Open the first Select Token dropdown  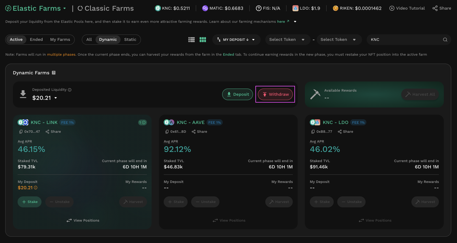(287, 40)
